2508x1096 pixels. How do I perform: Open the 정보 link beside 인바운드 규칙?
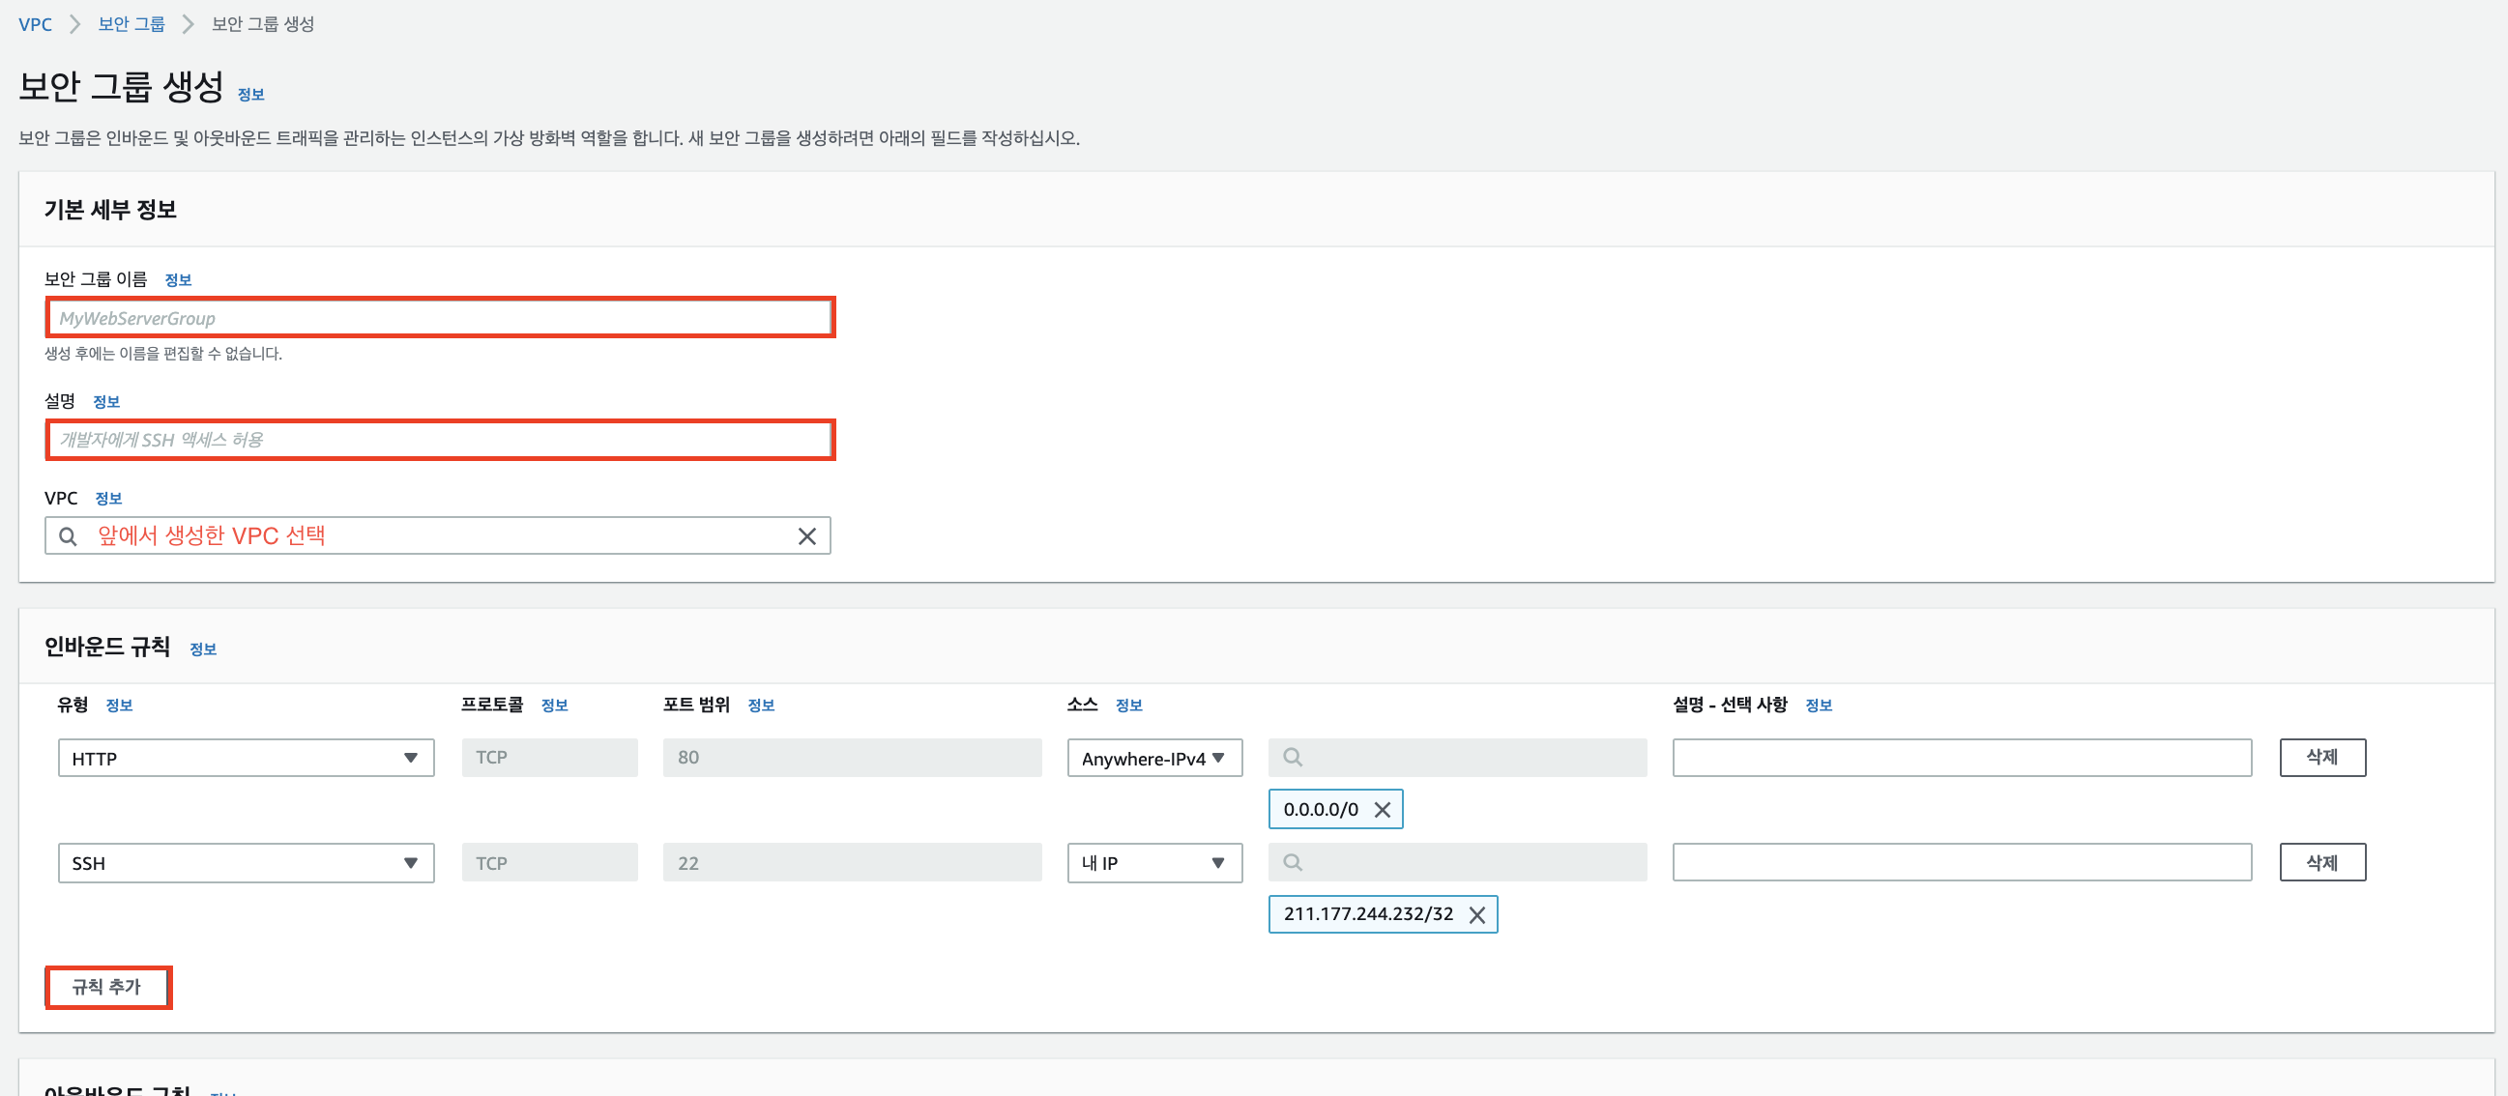tap(202, 649)
